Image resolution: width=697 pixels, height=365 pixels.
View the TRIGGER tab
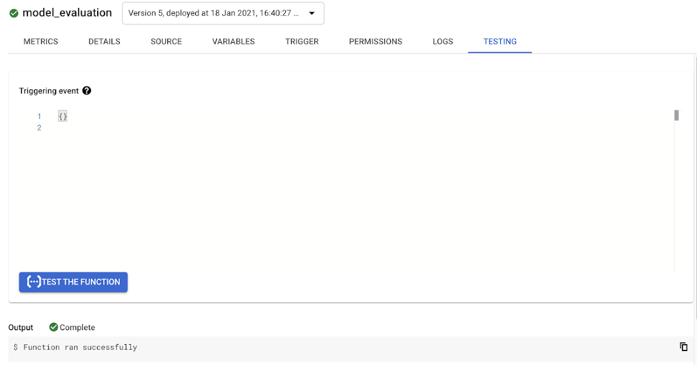coord(302,41)
